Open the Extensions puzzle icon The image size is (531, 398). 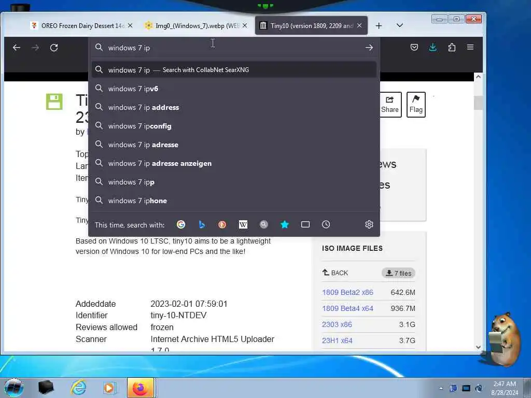pos(452,47)
